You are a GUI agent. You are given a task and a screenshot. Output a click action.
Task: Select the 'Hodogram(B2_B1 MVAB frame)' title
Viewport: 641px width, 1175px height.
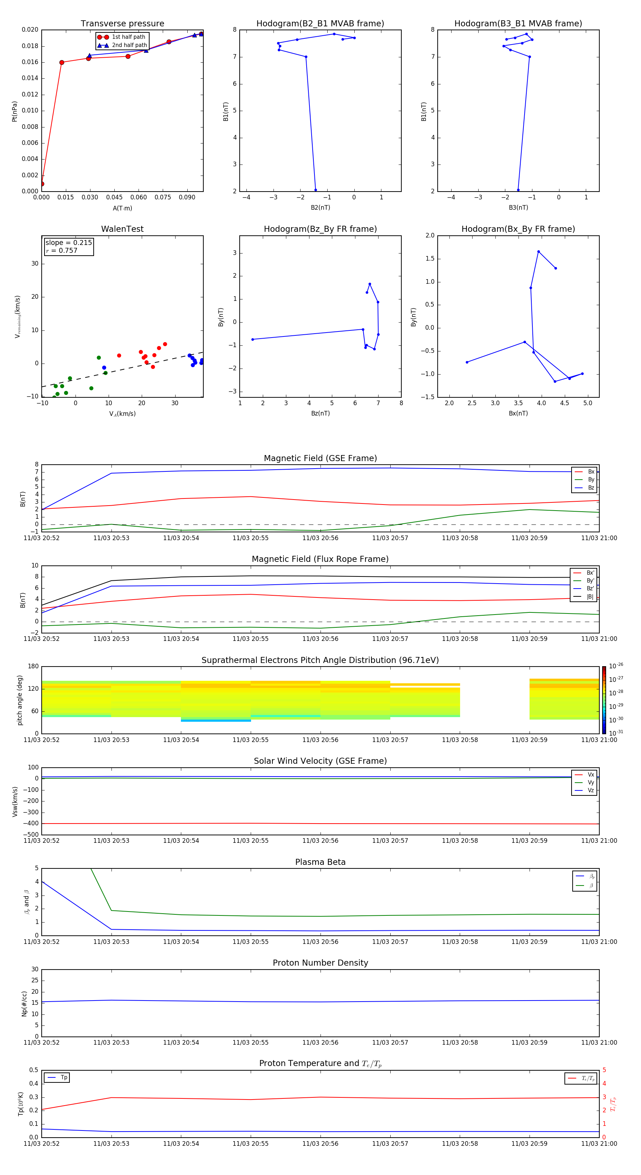(x=320, y=24)
